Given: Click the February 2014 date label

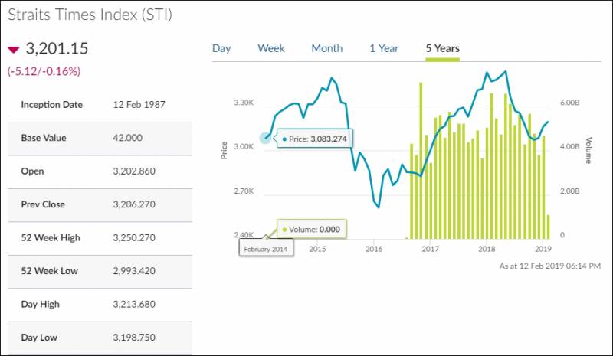Looking at the screenshot, I should [x=266, y=249].
